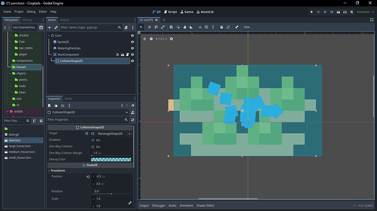
Task: Activate the Pan Mode hand tool
Action: [x=185, y=27]
